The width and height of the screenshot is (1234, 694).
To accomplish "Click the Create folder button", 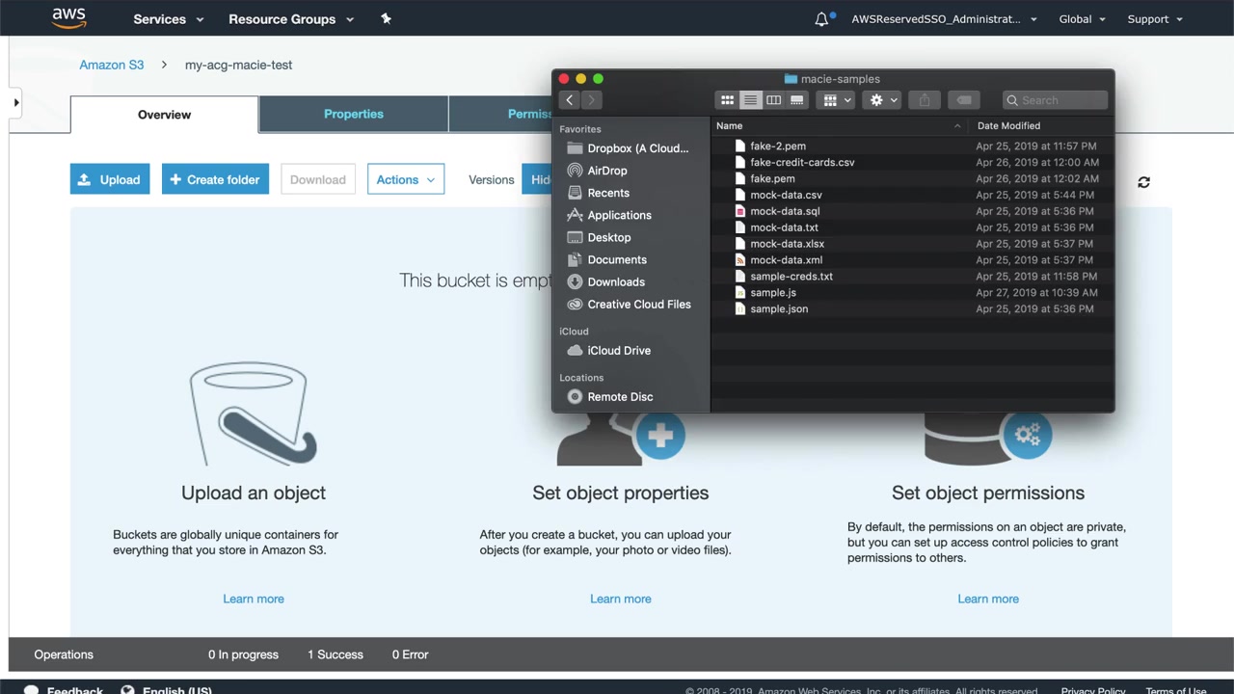I will (x=215, y=179).
